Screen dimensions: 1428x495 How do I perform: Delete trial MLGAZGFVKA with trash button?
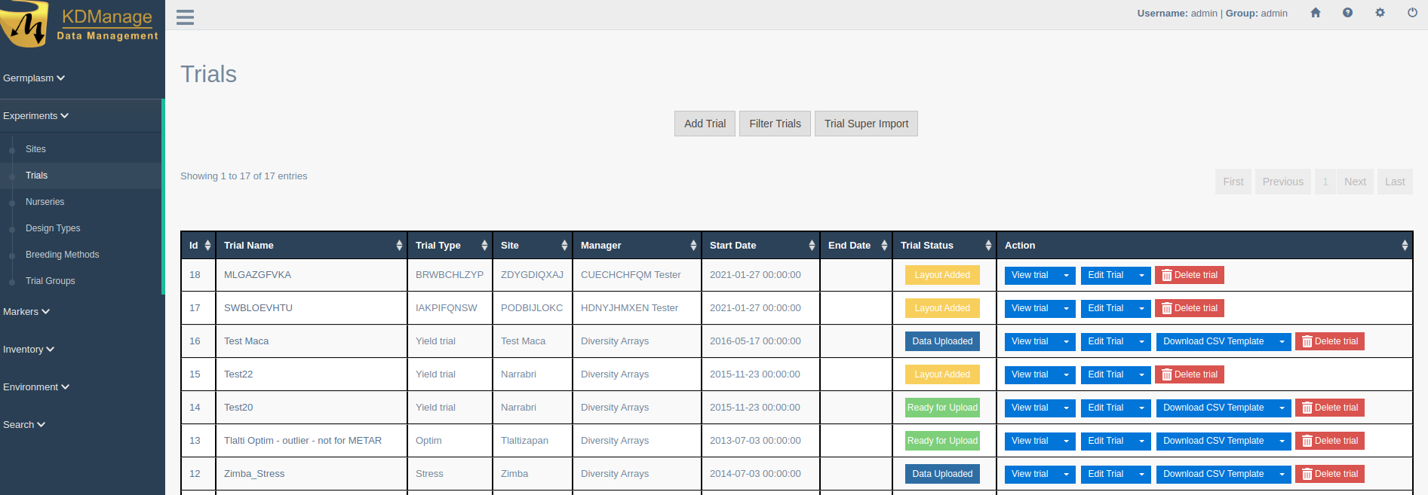point(1189,275)
